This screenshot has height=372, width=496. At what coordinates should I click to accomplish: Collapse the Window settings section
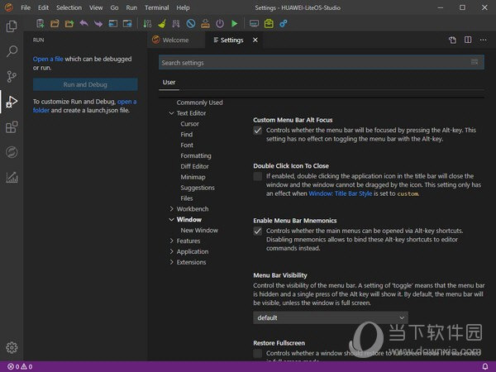pos(171,220)
